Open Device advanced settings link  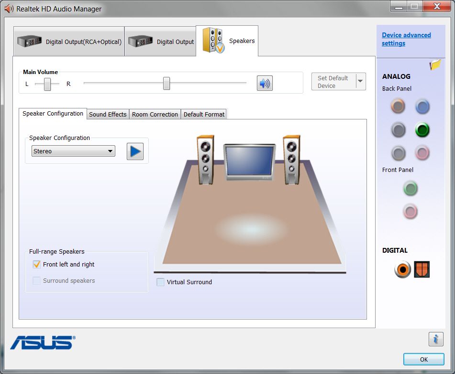click(x=406, y=39)
